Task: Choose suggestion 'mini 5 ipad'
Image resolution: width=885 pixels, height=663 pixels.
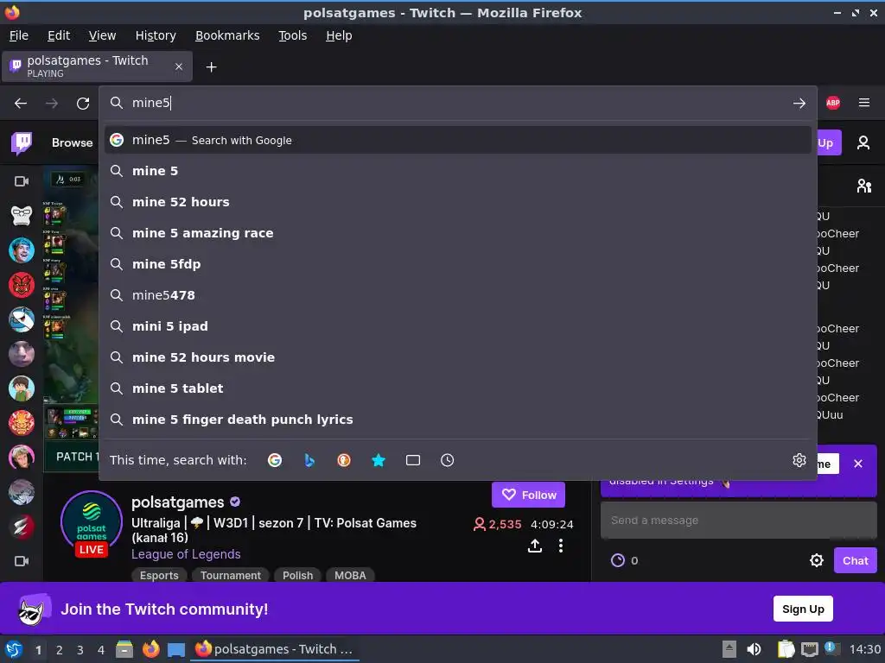Action: (x=458, y=325)
